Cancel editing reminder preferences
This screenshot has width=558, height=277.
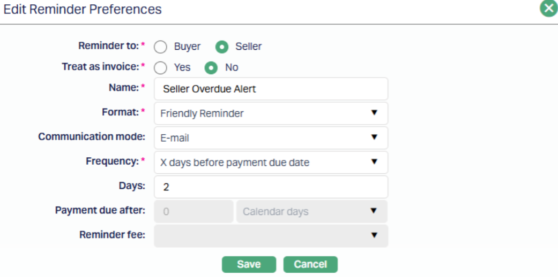[310, 264]
